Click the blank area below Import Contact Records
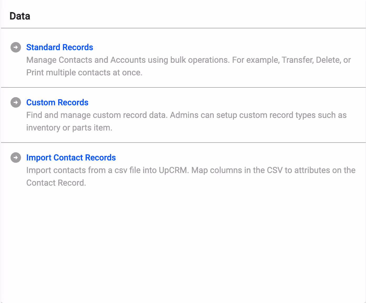366x303 pixels. (x=183, y=242)
